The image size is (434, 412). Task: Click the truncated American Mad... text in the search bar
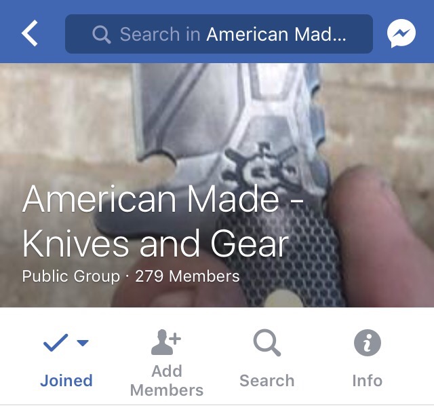tap(276, 35)
